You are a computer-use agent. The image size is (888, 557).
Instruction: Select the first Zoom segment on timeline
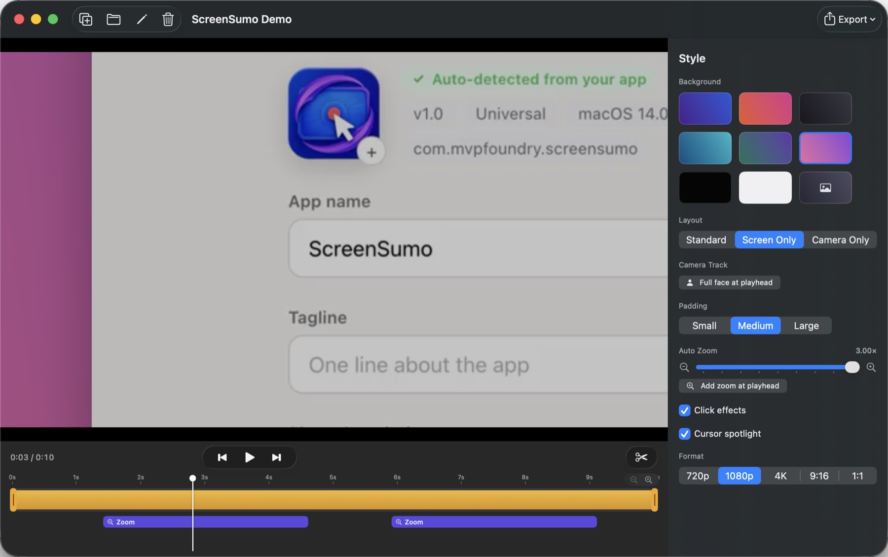tap(206, 522)
